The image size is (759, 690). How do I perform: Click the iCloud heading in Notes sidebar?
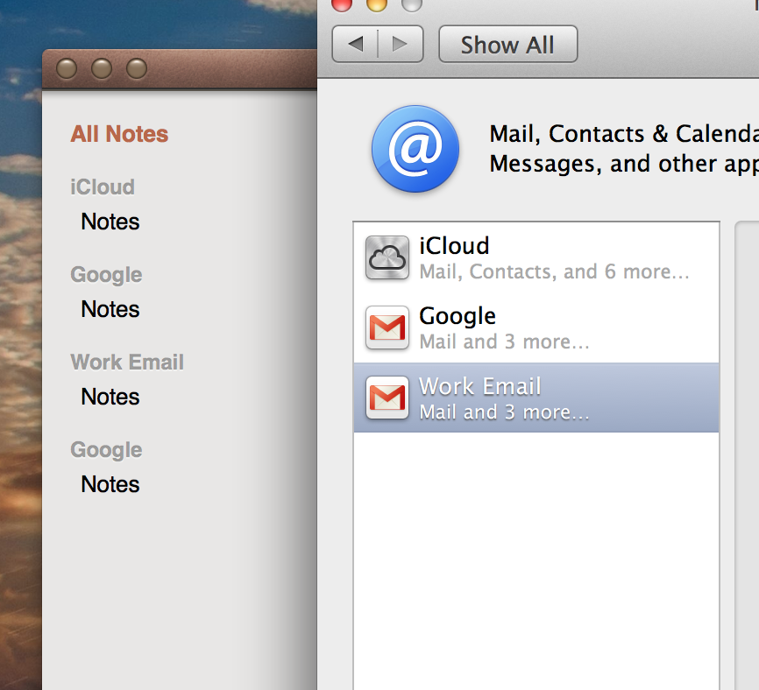(x=103, y=187)
